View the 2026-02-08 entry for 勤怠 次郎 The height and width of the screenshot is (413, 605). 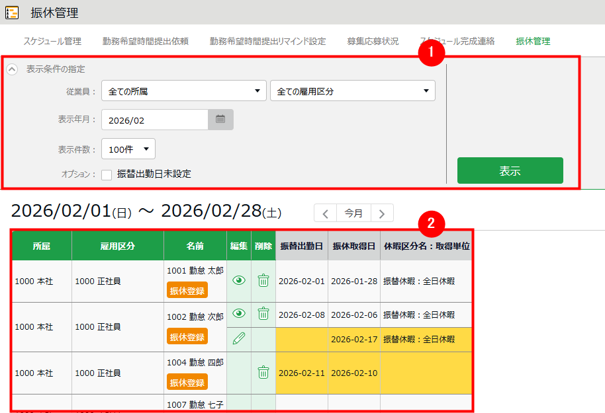click(239, 314)
